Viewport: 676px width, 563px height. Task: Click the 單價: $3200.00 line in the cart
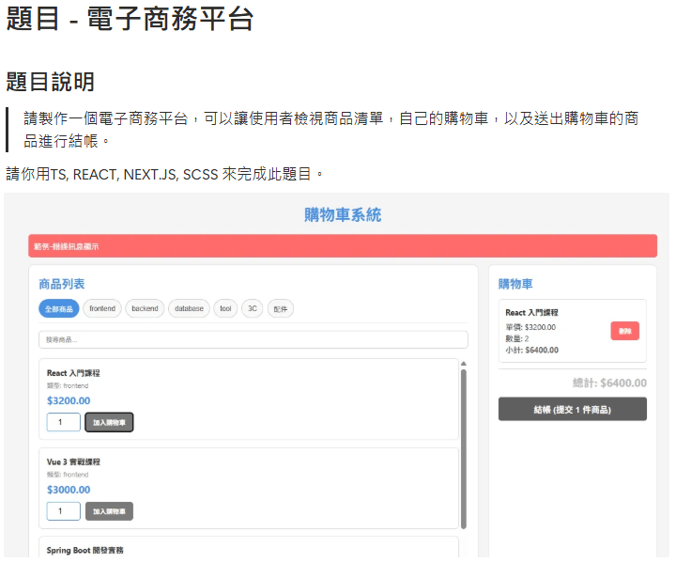click(530, 327)
